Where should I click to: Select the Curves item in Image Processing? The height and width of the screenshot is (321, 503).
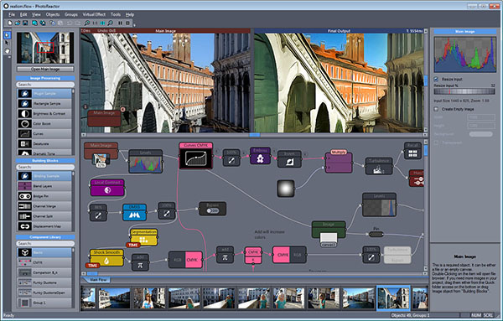[44, 134]
